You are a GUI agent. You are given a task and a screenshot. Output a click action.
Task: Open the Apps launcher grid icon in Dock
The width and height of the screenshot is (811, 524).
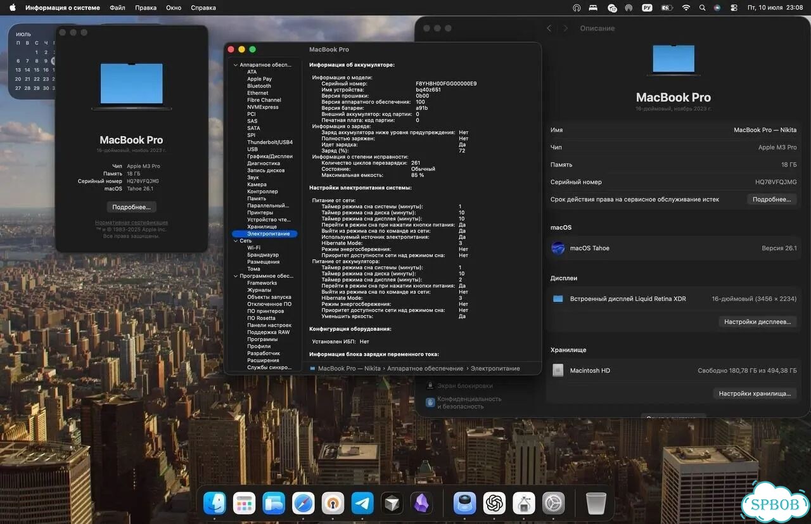click(244, 503)
